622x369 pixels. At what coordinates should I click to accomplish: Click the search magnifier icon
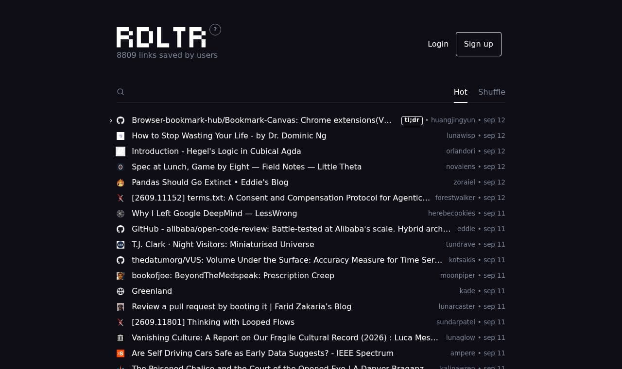(121, 92)
